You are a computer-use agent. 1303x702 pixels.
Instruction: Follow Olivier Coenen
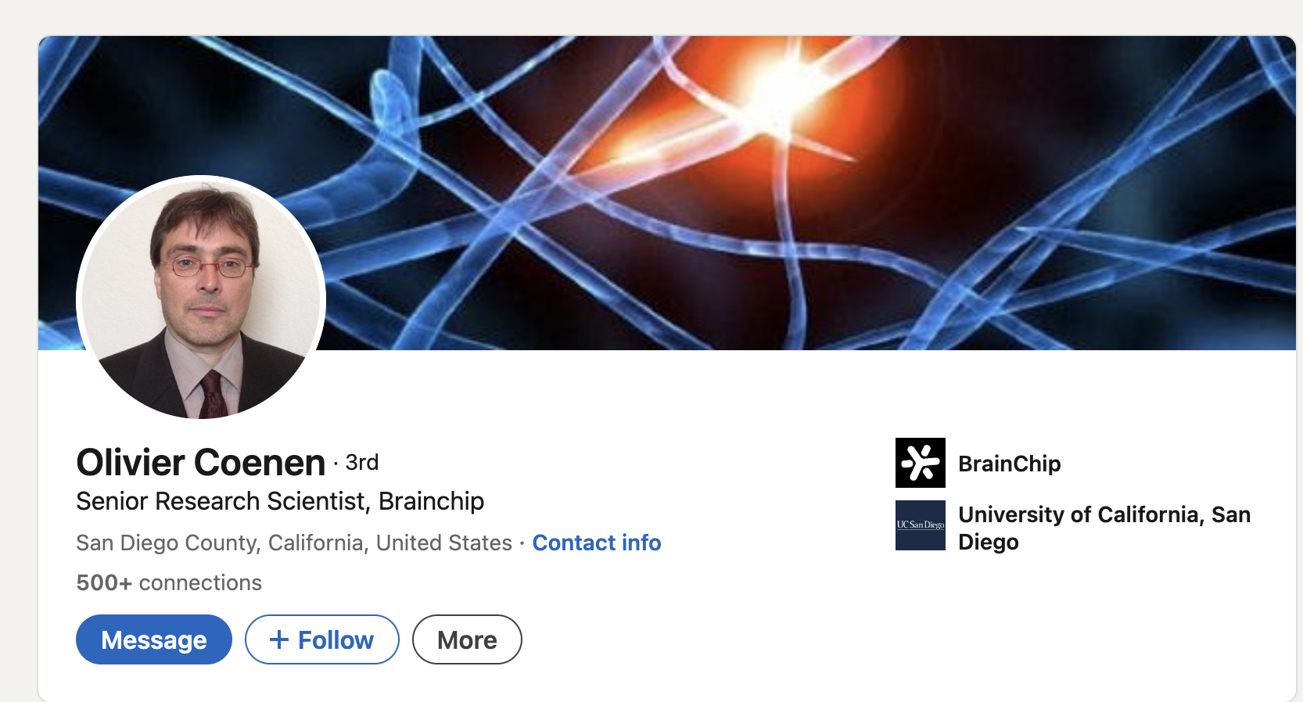point(321,639)
